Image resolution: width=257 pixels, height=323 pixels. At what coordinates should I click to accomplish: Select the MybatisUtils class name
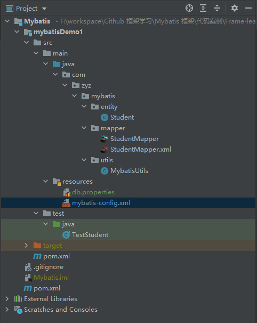pyautogui.click(x=129, y=171)
